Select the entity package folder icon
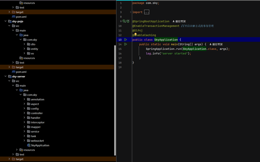 point(29,49)
